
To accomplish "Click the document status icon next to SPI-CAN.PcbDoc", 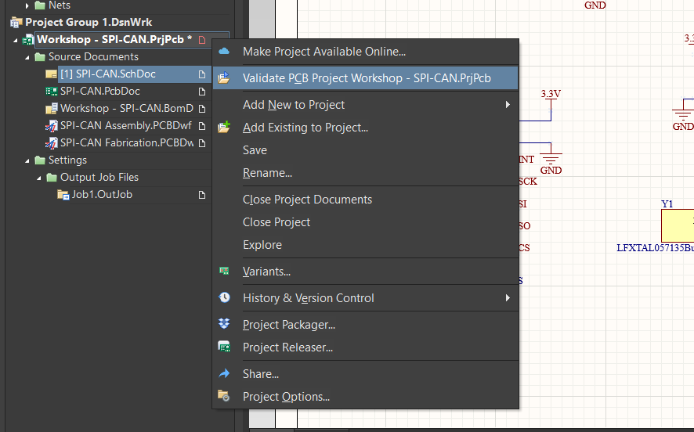I will (x=202, y=92).
